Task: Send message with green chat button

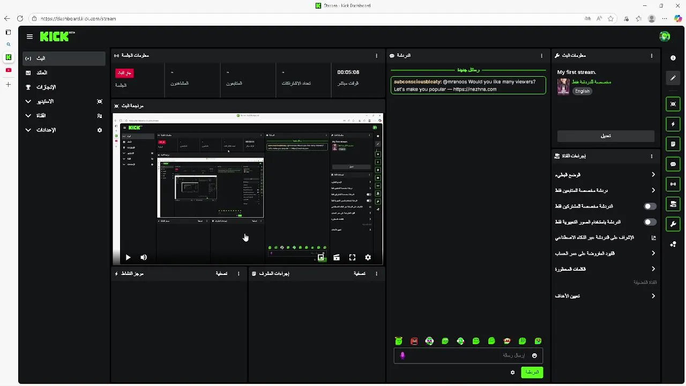Action: pyautogui.click(x=532, y=372)
